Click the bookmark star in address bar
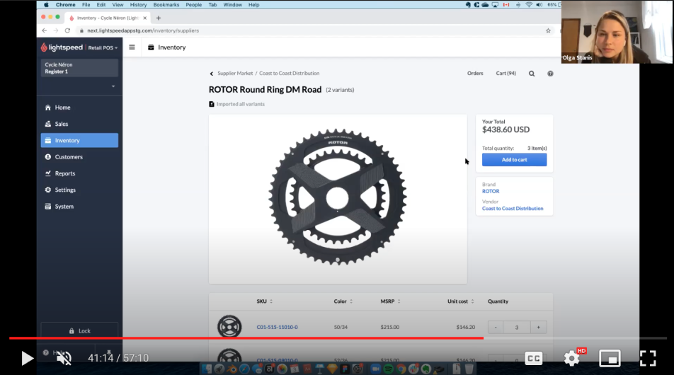674x375 pixels. click(x=548, y=30)
